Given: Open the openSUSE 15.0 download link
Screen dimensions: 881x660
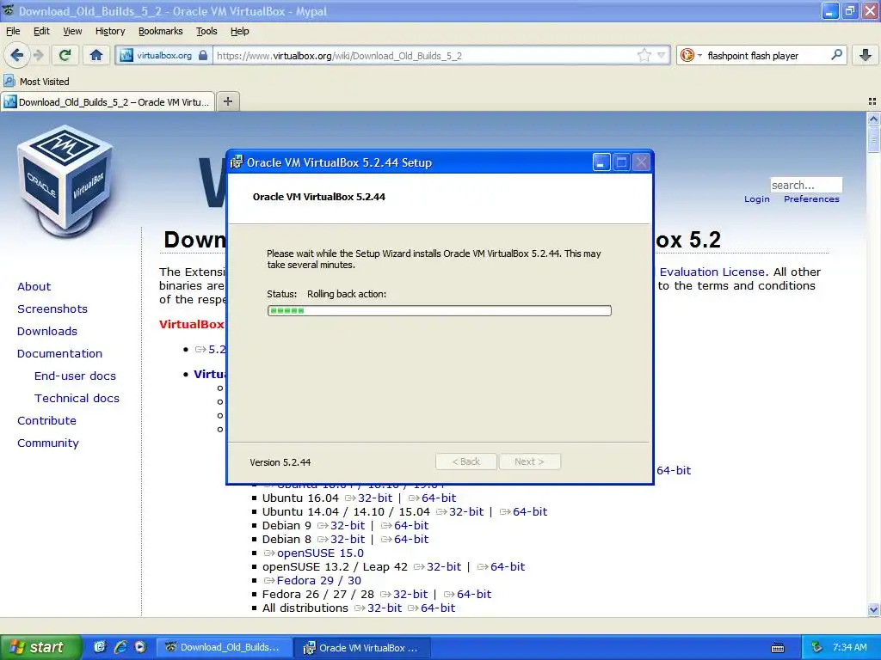Looking at the screenshot, I should pyautogui.click(x=320, y=553).
